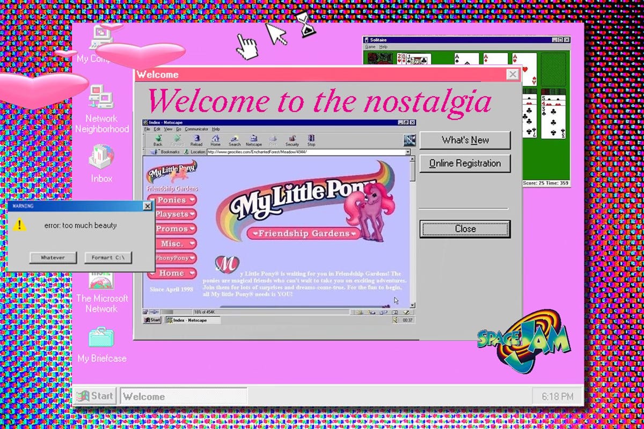Open Netscape Edit menu

tap(157, 129)
